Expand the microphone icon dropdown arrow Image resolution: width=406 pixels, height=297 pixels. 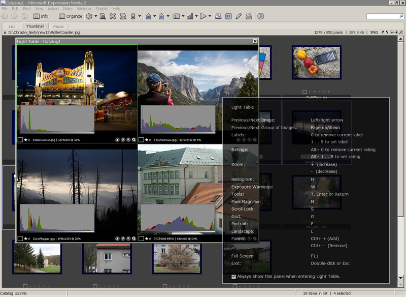click(140, 16)
